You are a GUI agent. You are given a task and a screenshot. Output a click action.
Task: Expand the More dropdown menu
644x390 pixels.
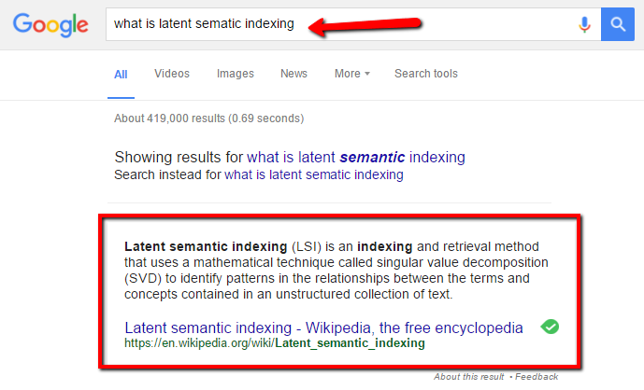pos(351,74)
